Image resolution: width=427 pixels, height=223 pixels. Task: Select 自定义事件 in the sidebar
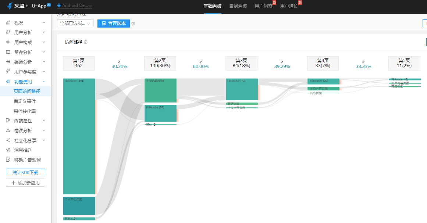coord(25,101)
